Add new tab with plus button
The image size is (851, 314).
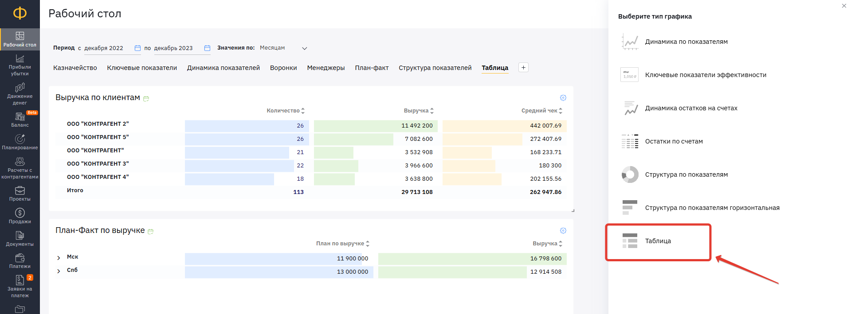(x=523, y=67)
